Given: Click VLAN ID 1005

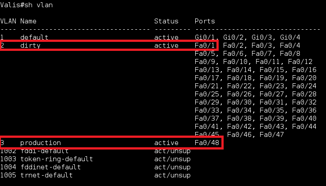Looking at the screenshot, I should (x=8, y=175).
